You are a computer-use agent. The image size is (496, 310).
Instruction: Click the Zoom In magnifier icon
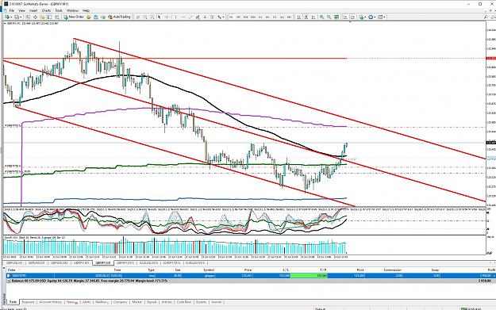pos(321,17)
